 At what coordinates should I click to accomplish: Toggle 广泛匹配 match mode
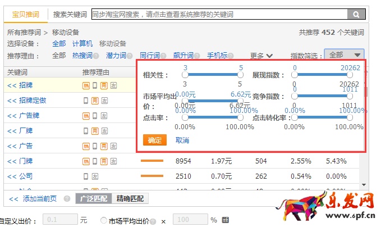pos(94,199)
